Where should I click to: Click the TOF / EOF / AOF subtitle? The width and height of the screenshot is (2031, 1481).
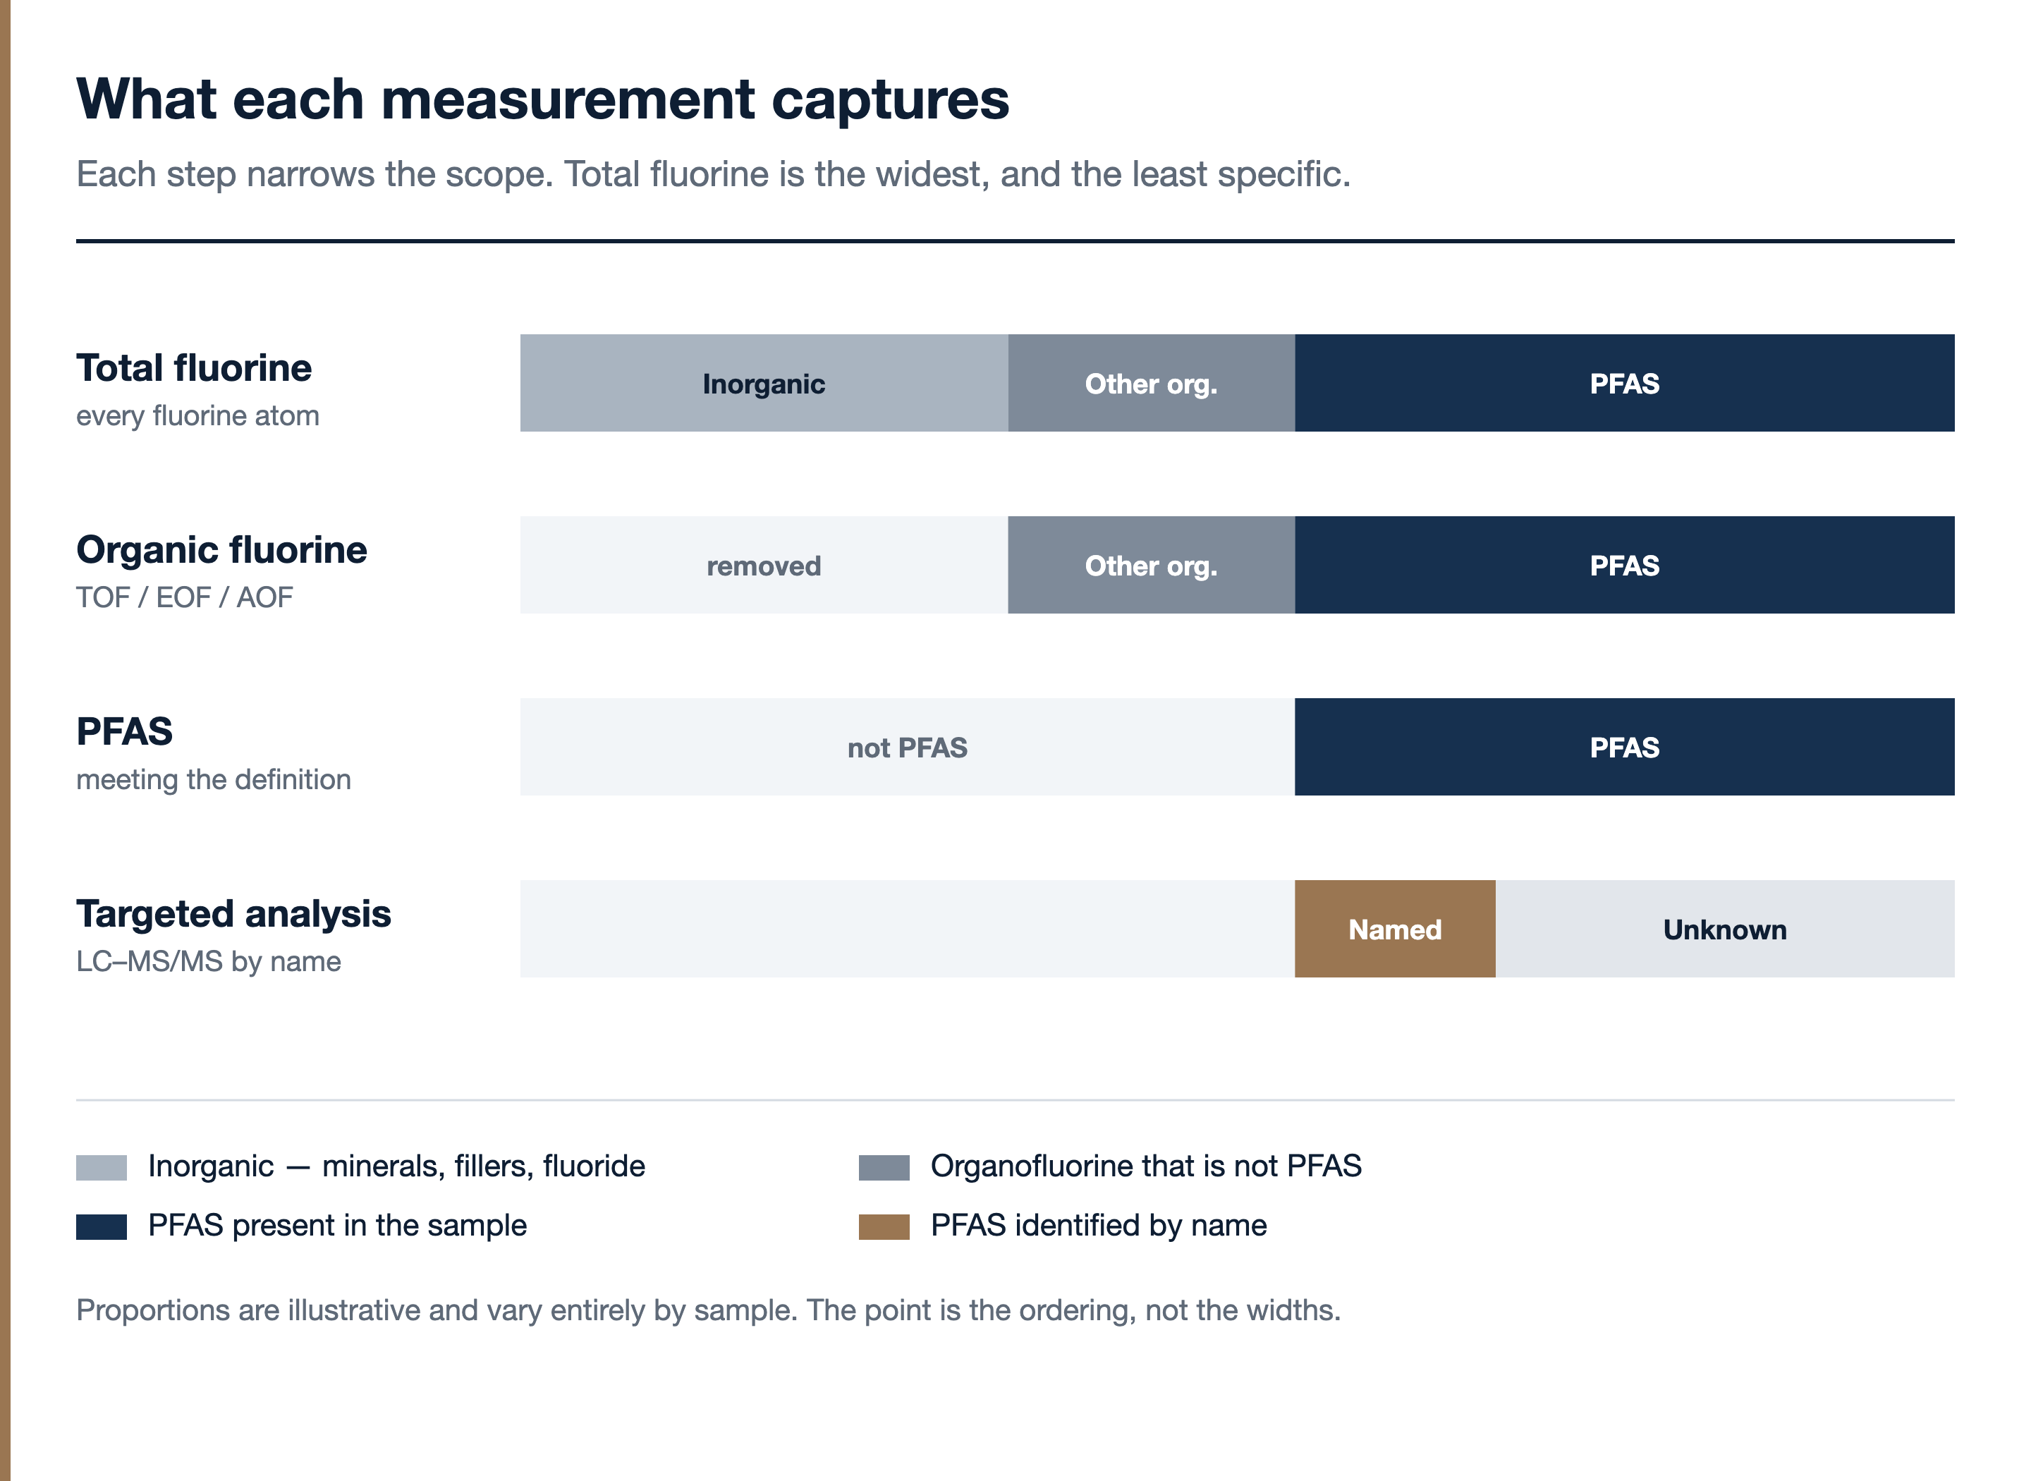click(x=184, y=597)
